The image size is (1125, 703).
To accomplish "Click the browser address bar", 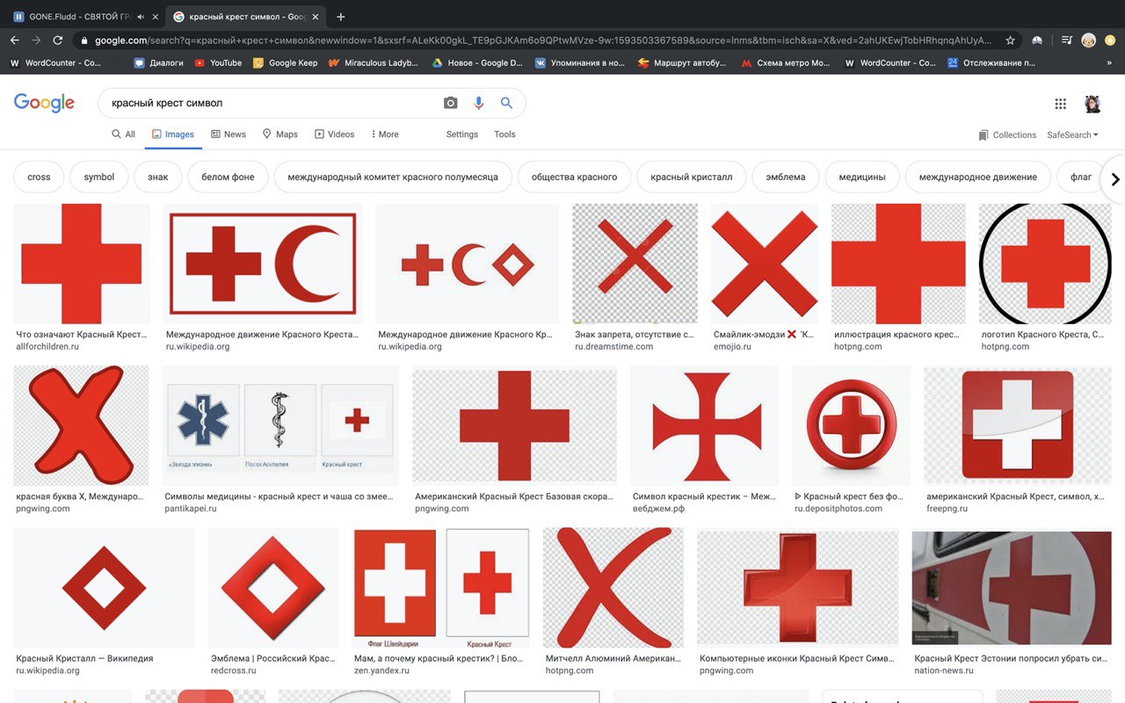I will coord(543,40).
